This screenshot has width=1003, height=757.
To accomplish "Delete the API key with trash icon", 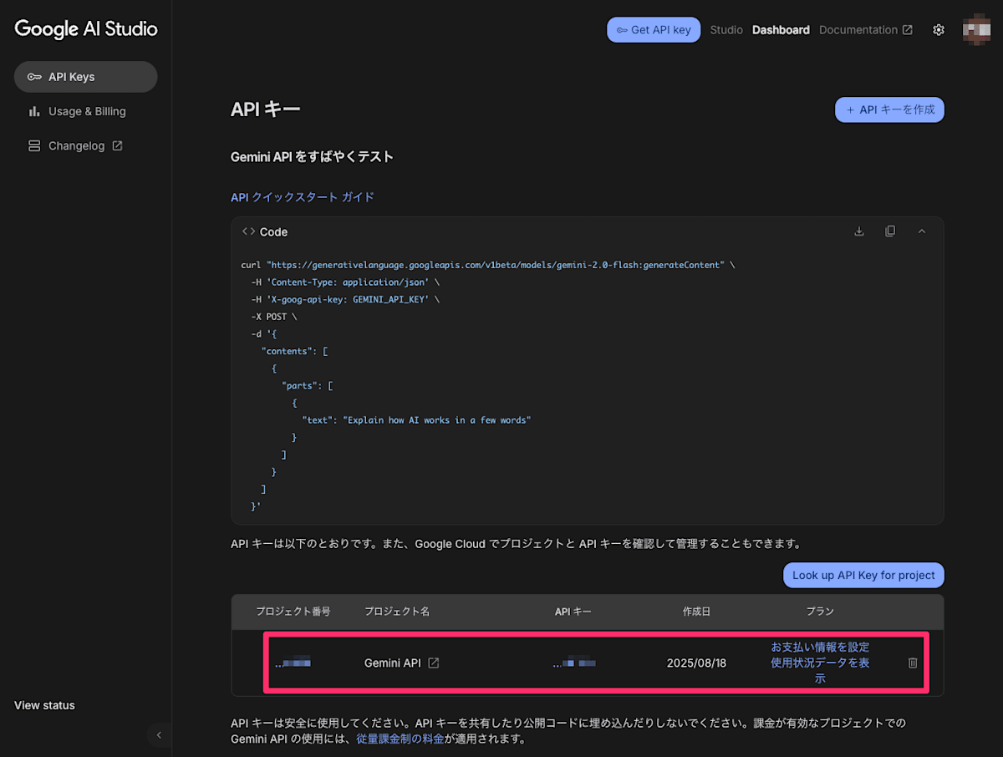I will pyautogui.click(x=913, y=663).
